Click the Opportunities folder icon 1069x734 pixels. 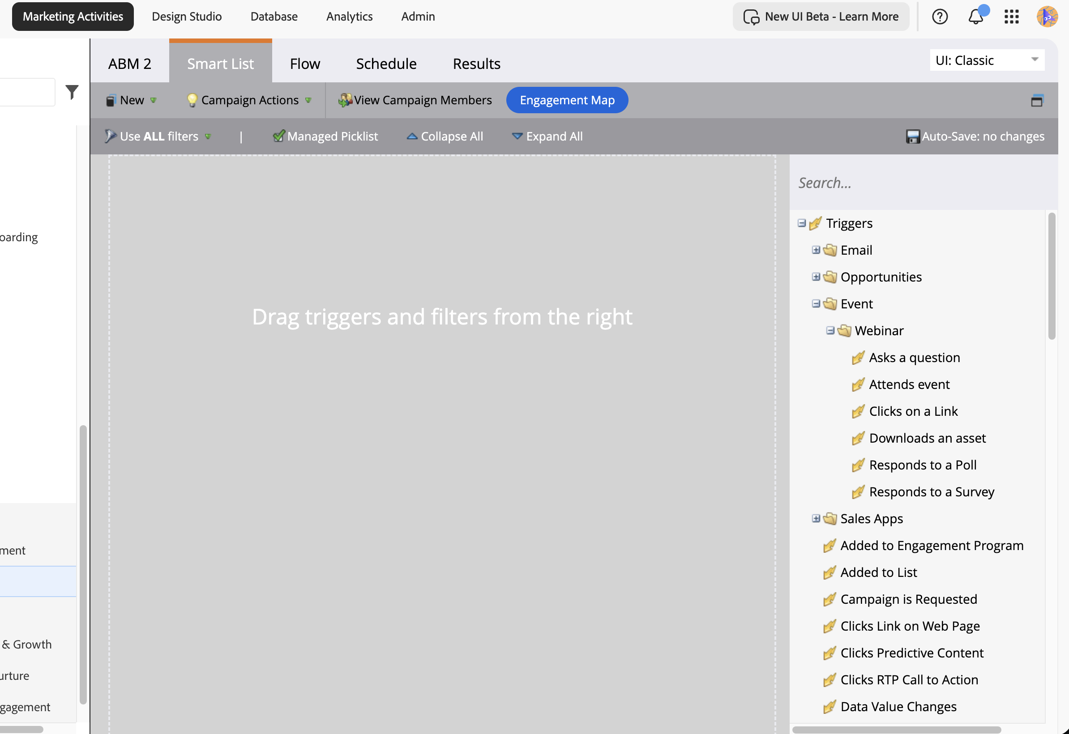point(830,277)
